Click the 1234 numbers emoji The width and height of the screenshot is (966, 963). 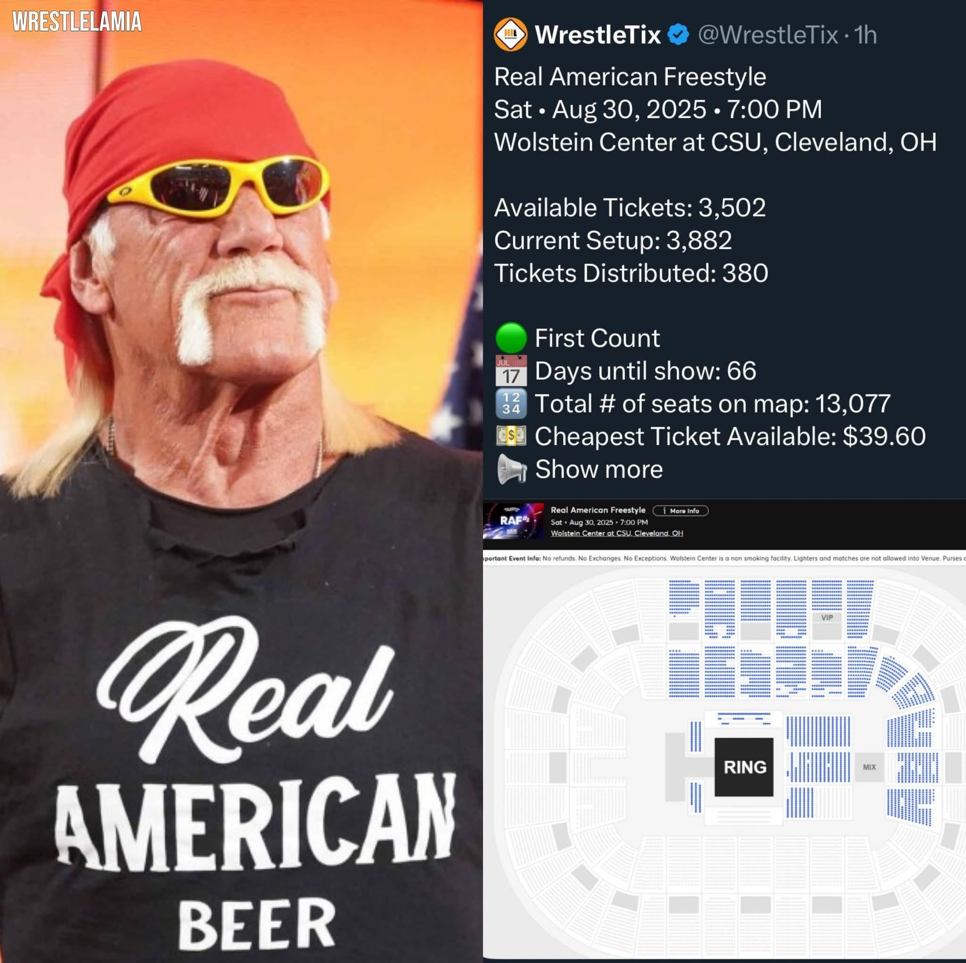pyautogui.click(x=510, y=404)
